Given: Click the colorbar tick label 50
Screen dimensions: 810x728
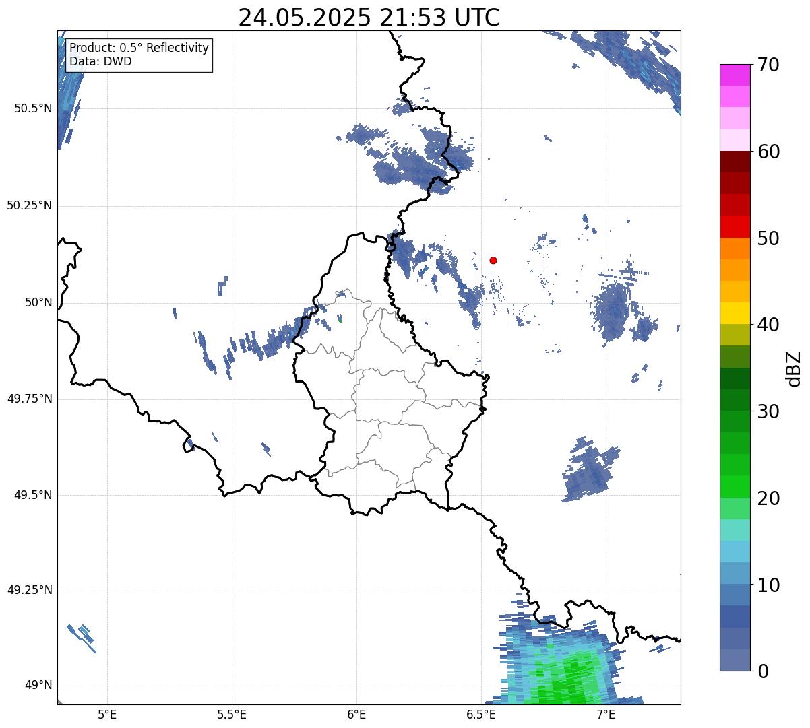Looking at the screenshot, I should click(x=769, y=238).
